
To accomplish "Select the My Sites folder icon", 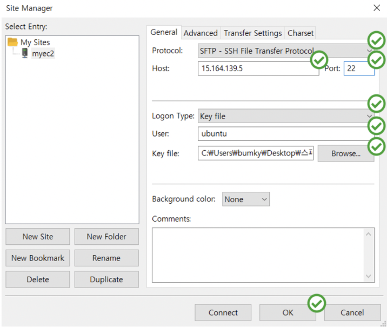I will click(x=12, y=42).
